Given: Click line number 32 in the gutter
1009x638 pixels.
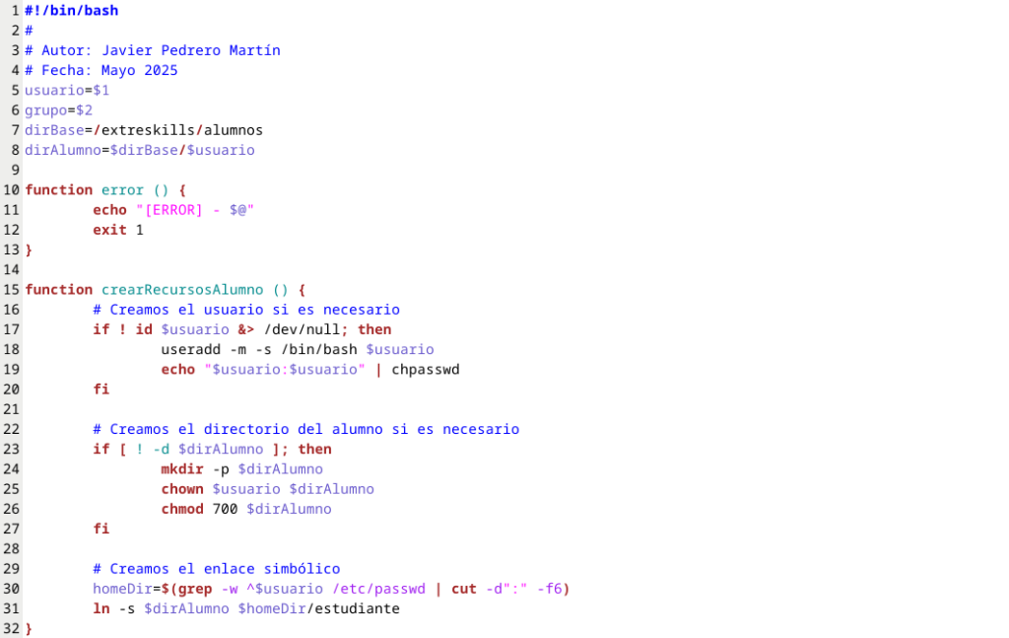Looking at the screenshot, I should coord(12,628).
